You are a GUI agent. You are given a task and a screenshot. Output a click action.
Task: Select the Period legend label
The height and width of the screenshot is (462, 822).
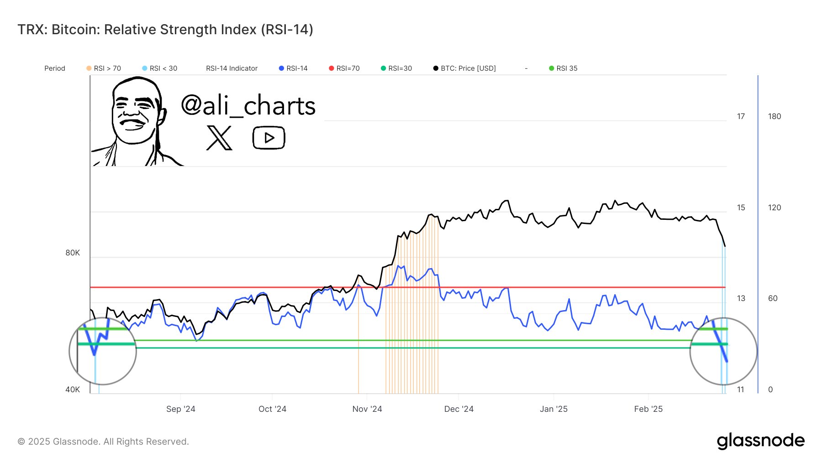pos(55,68)
